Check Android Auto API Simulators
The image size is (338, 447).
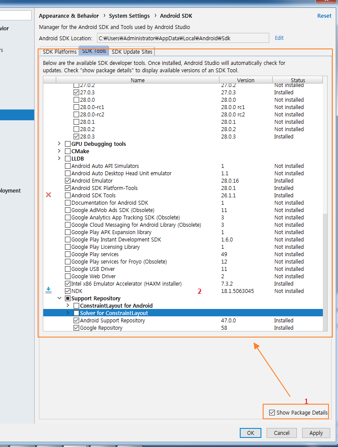click(x=68, y=166)
